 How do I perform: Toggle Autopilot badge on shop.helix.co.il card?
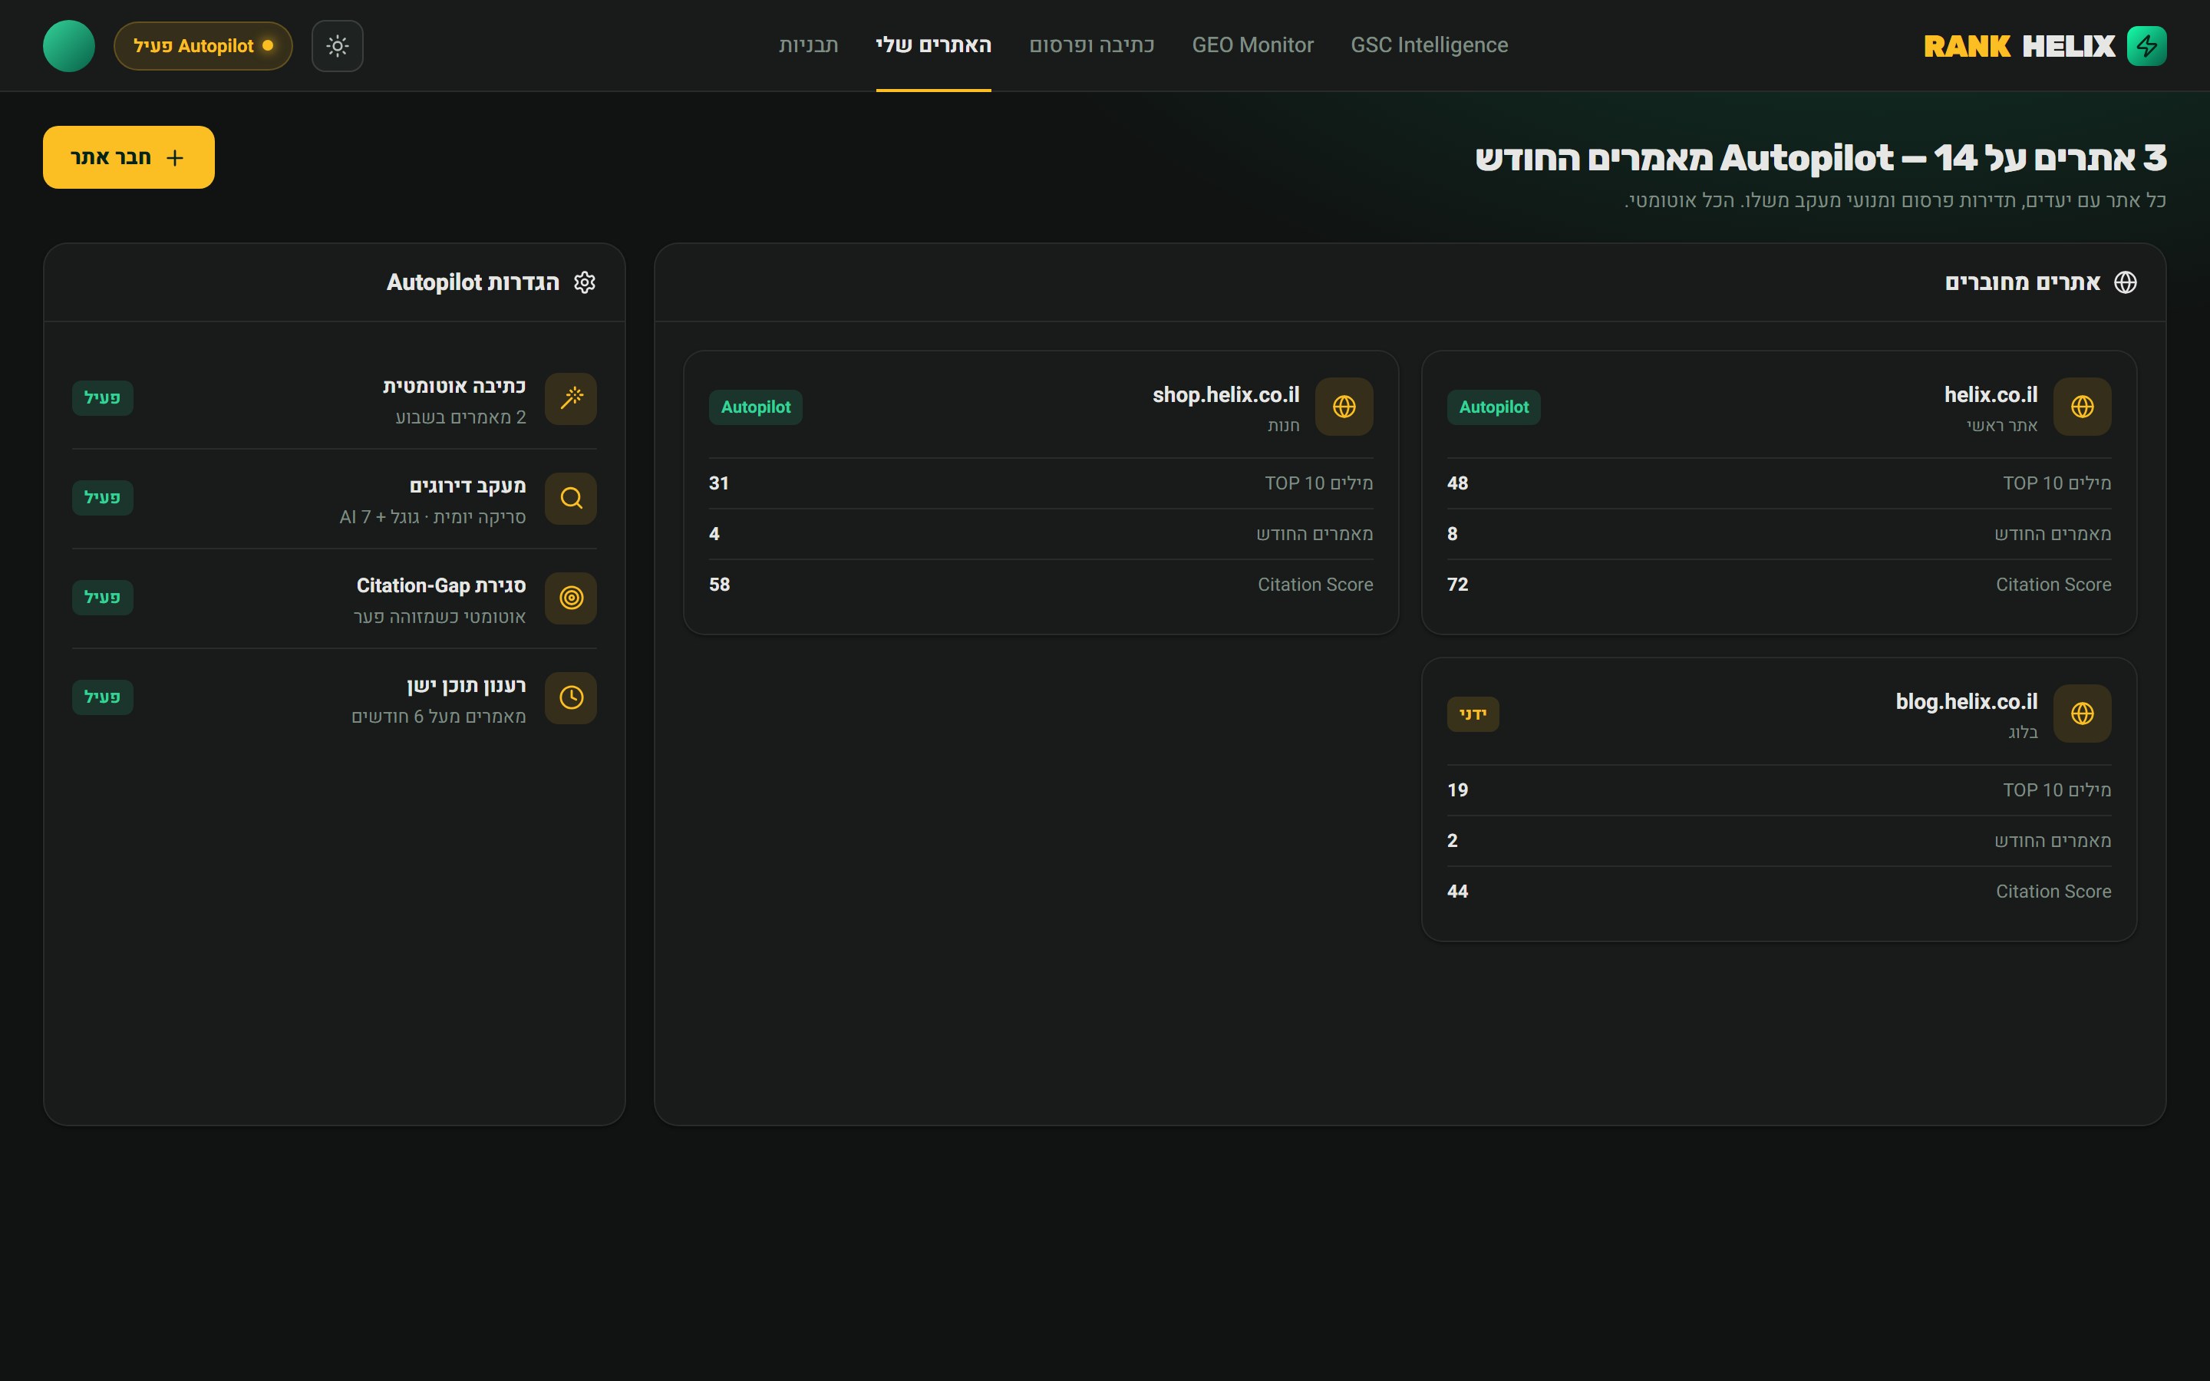(x=755, y=407)
